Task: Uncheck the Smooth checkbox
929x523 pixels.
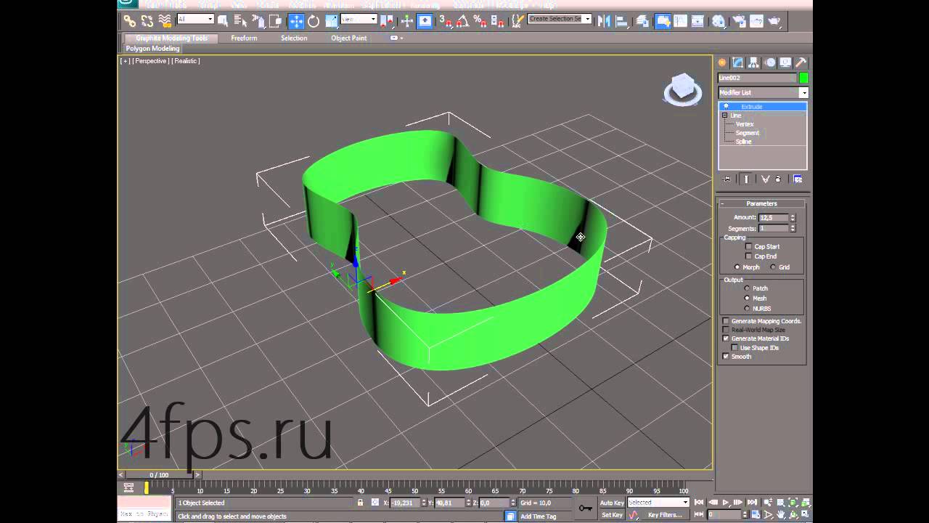Action: click(726, 357)
